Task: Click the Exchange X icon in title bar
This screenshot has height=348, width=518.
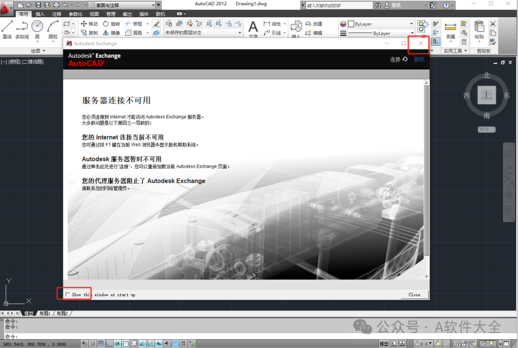Action: [433, 5]
